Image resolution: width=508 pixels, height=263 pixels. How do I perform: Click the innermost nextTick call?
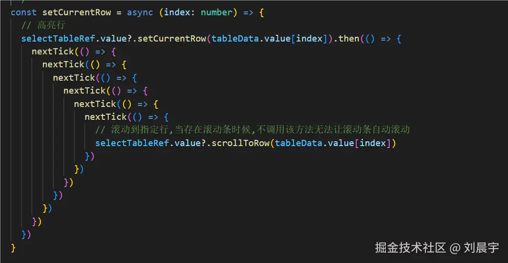pos(105,116)
